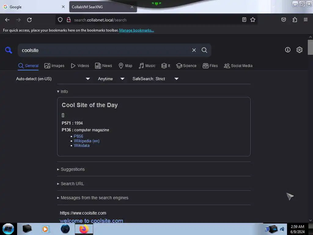Select the Science search category
The height and width of the screenshot is (235, 313).
[186, 66]
